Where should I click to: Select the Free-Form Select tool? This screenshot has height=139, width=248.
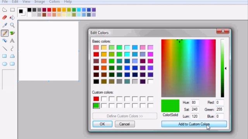(x=4, y=10)
